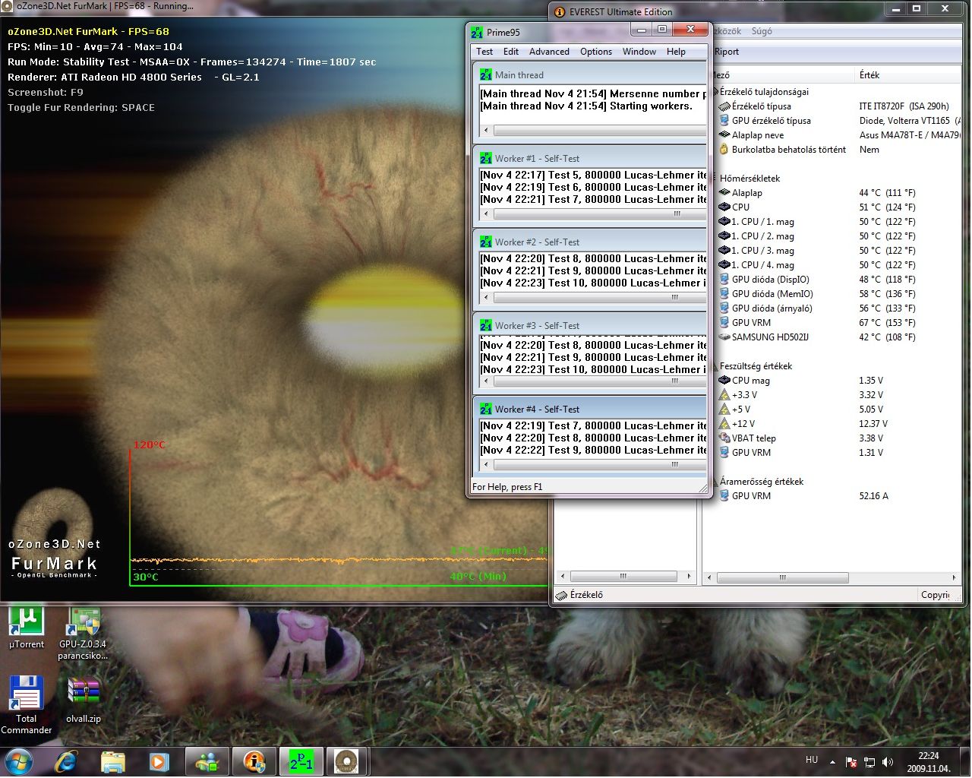The height and width of the screenshot is (778, 972).
Task: Click Érzékelő status bar entry
Action: pos(579,595)
